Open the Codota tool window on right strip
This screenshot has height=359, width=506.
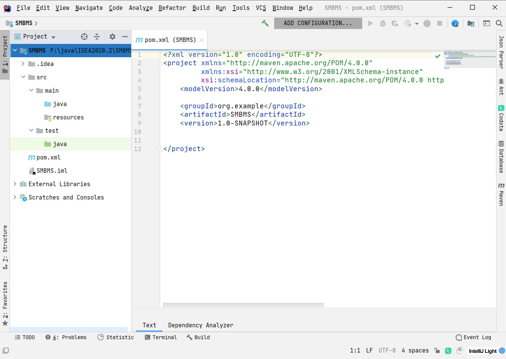coord(501,118)
